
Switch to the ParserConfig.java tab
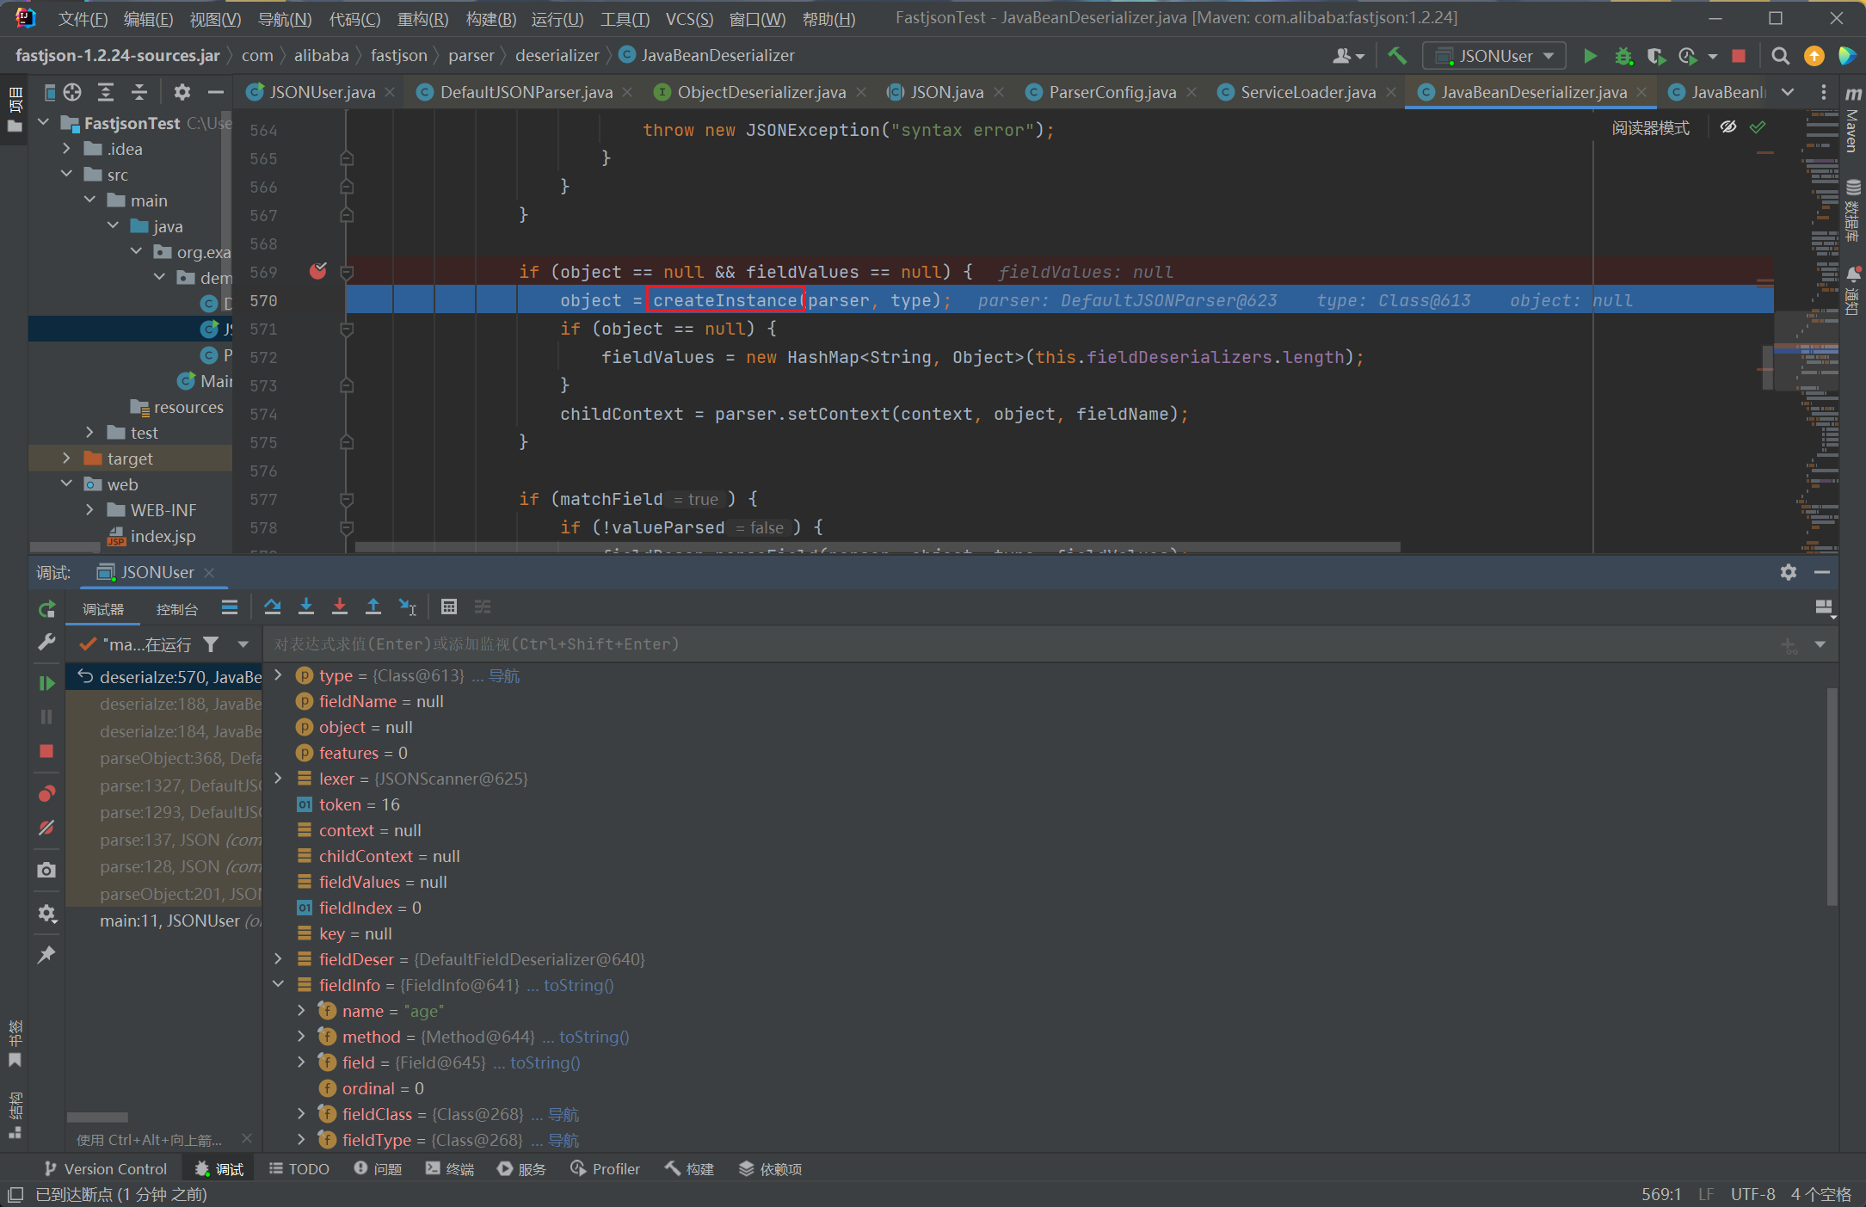pos(1112,92)
